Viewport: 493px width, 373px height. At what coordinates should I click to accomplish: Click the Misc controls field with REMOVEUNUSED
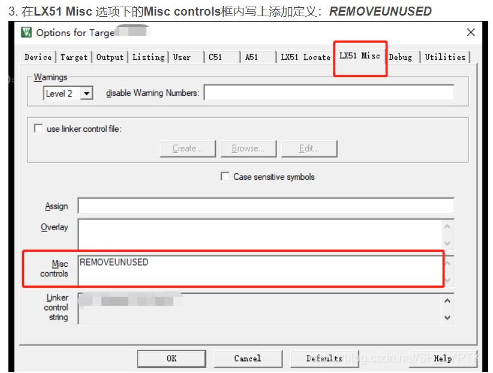(261, 270)
